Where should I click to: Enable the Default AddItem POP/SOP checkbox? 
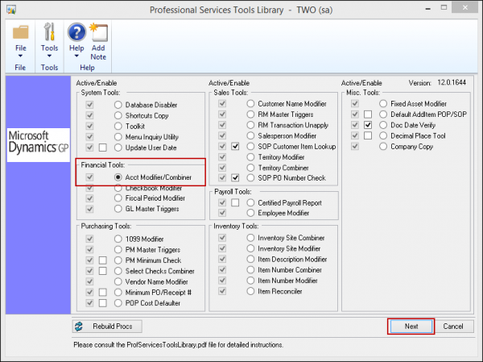368,114
